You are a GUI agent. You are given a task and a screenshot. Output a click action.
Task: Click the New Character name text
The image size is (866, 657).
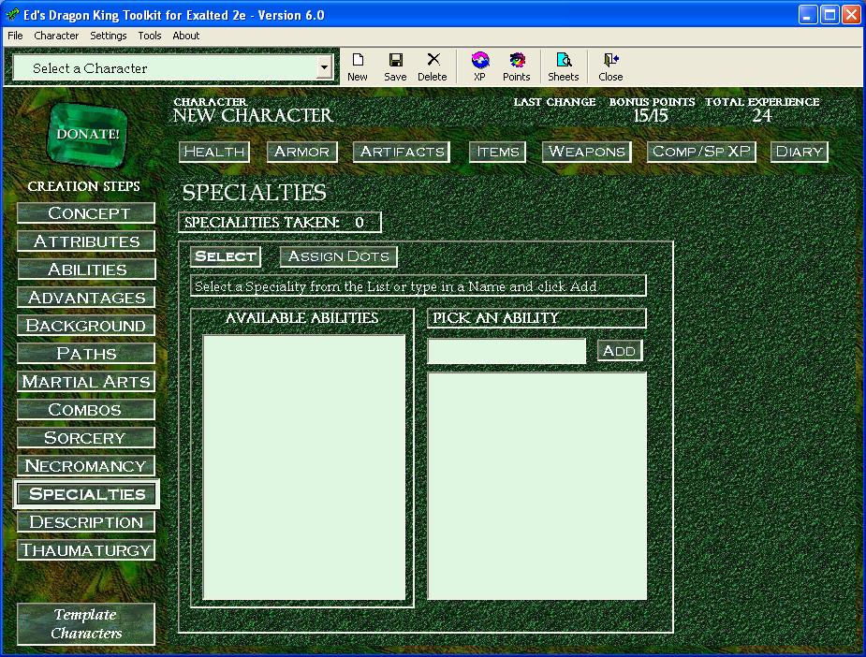tap(253, 115)
